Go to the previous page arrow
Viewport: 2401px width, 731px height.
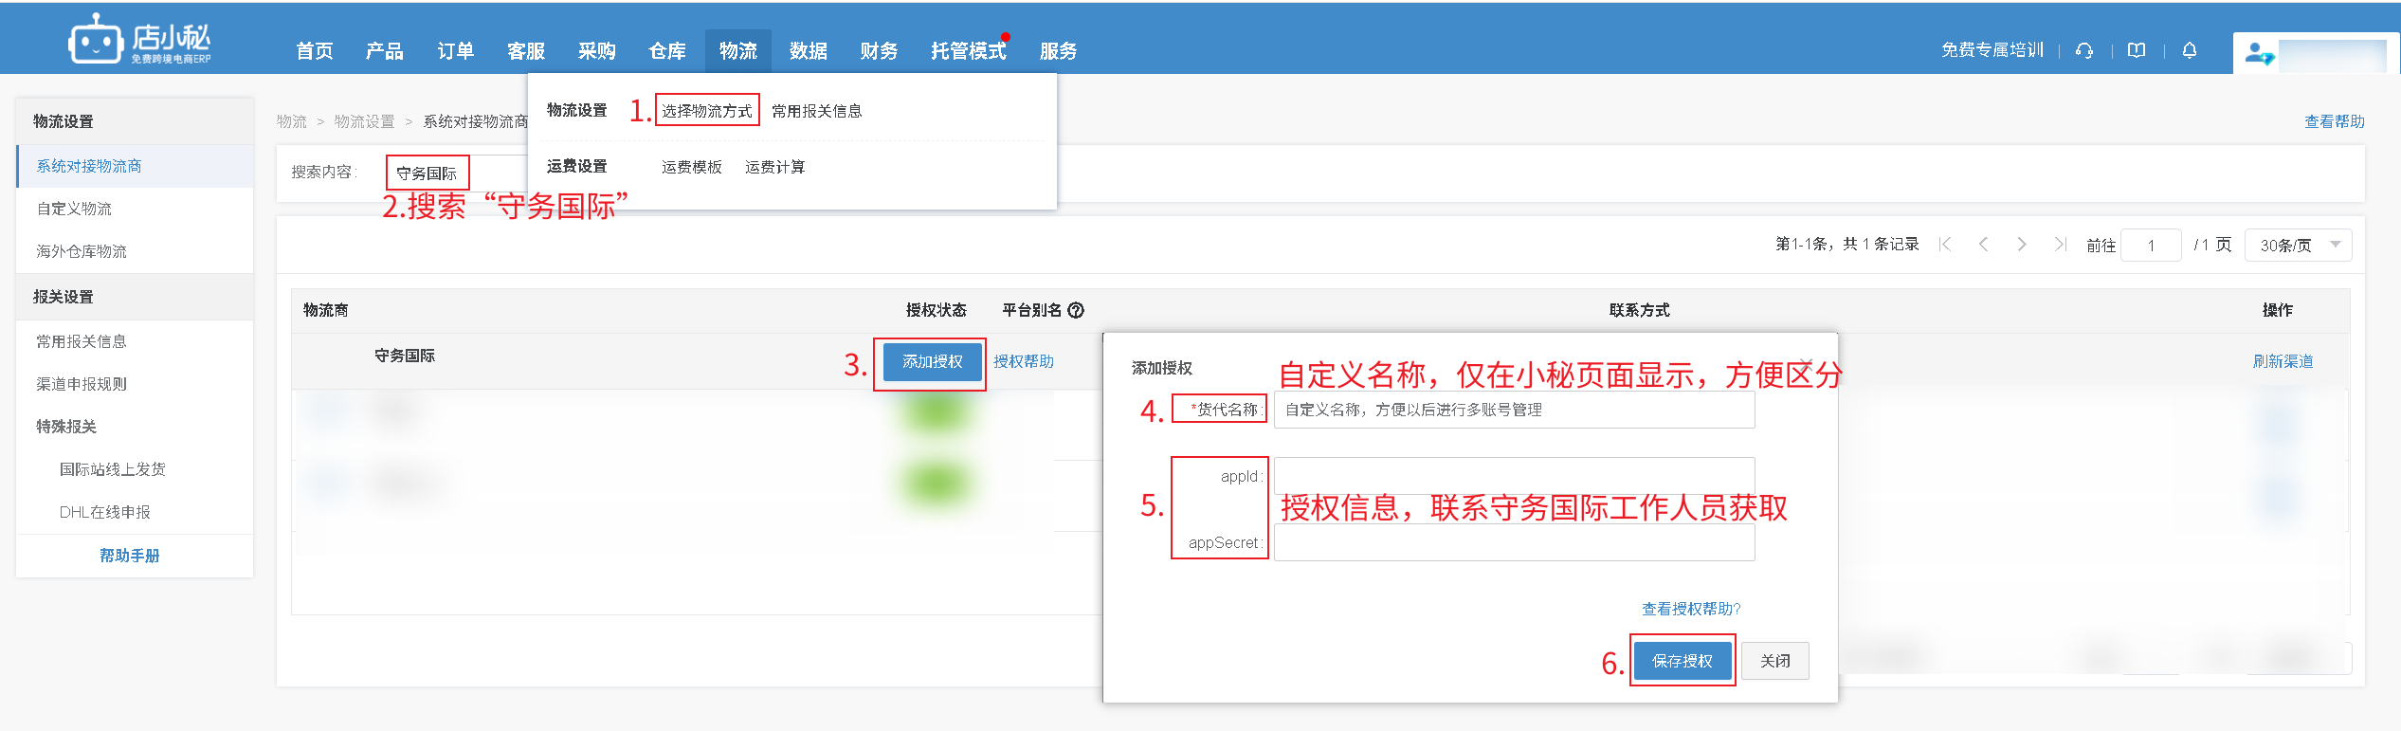click(1983, 245)
